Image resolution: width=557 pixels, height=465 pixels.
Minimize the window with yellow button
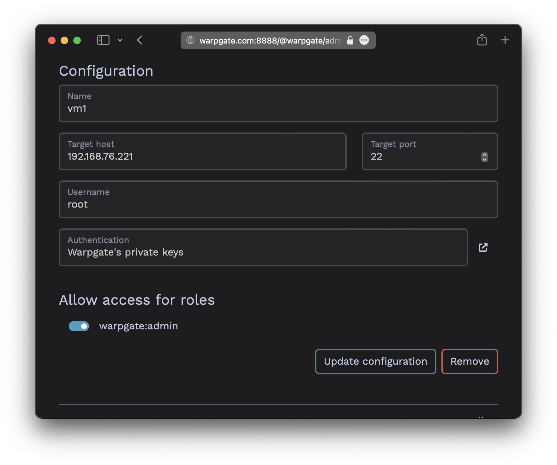(x=64, y=40)
